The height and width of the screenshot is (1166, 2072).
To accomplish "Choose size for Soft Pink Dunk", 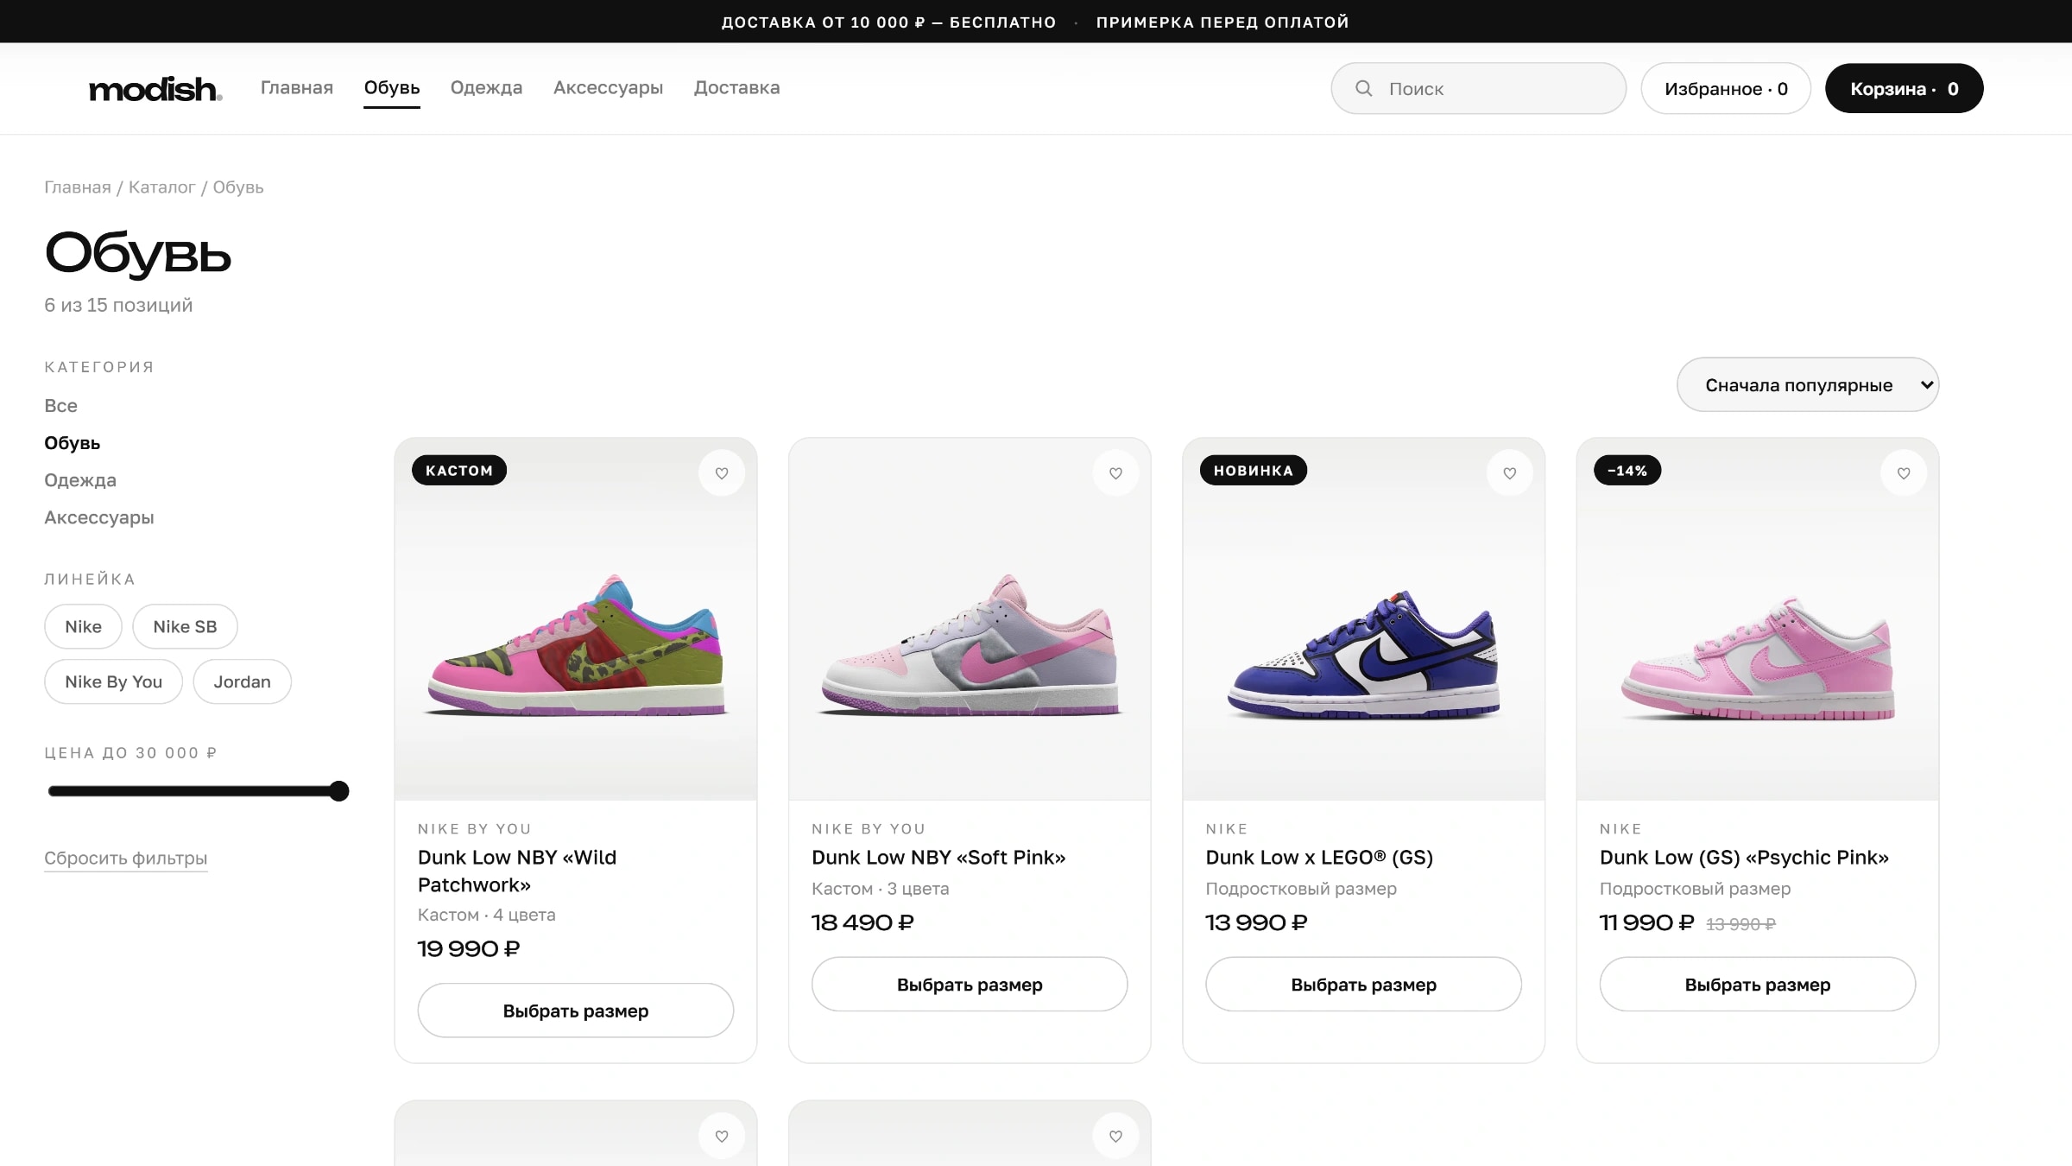I will pos(969,984).
